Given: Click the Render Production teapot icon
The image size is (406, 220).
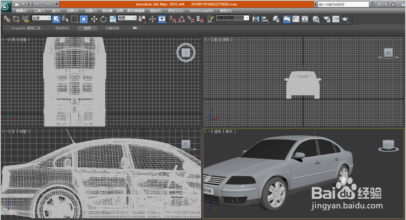Looking at the screenshot, I should 346,19.
